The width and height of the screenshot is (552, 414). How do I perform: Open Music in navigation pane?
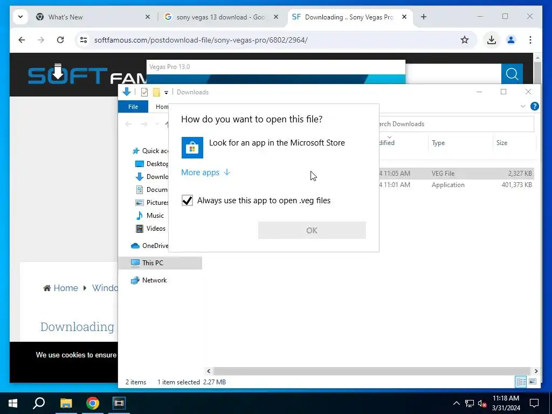click(x=150, y=216)
